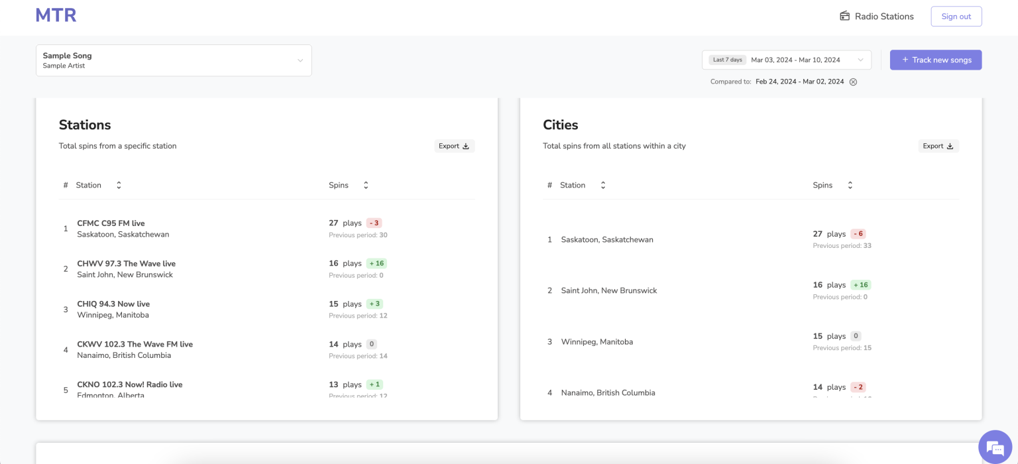Export the Stations table
This screenshot has height=464, width=1018.
tap(454, 146)
